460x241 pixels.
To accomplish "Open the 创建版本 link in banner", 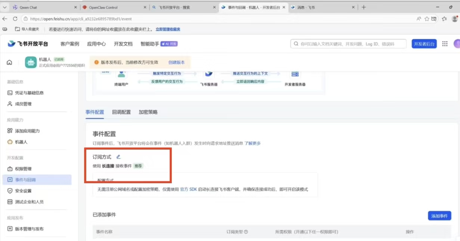I will click(x=176, y=62).
